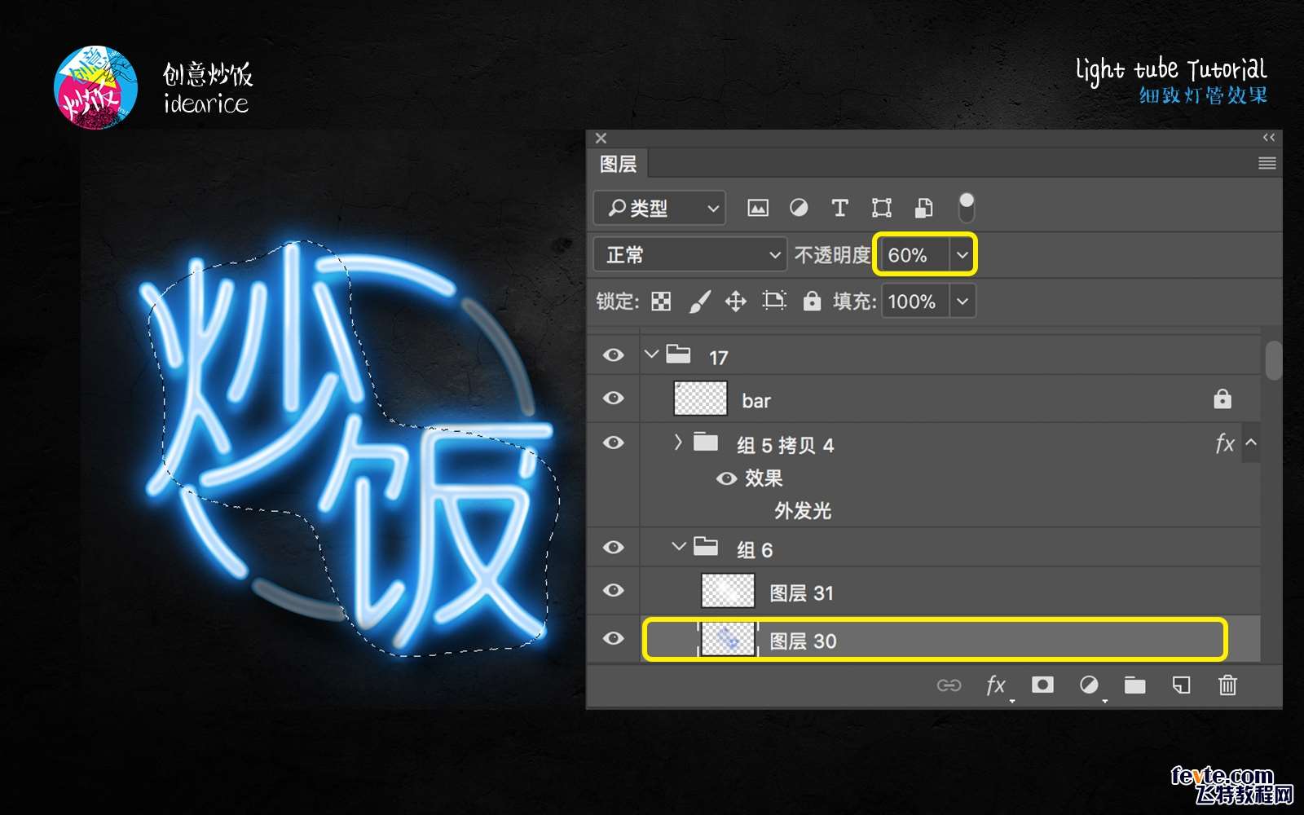This screenshot has height=815, width=1304.
Task: Add a layer mask
Action: pos(1042,685)
